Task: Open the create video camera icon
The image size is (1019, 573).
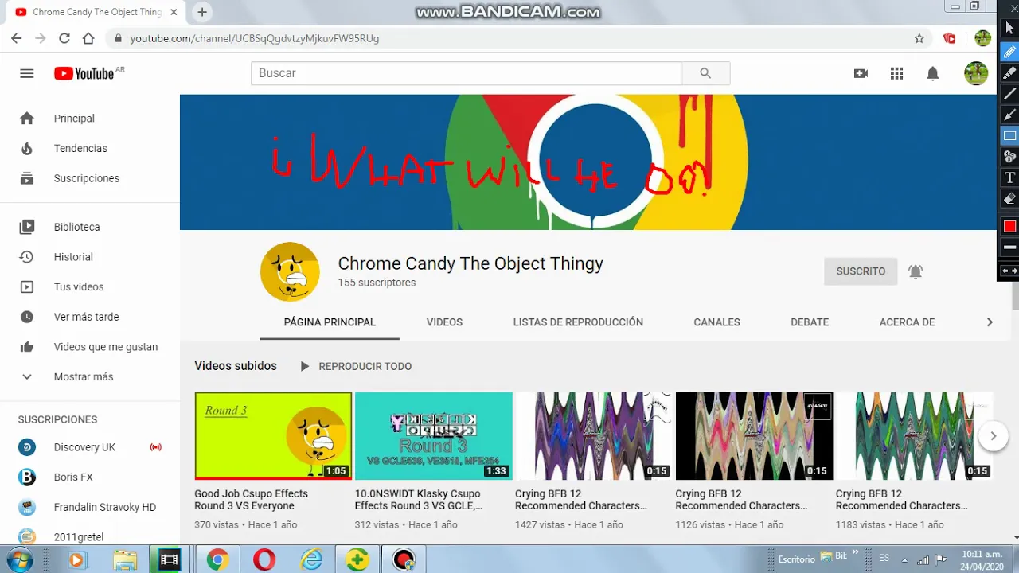Action: [x=861, y=73]
